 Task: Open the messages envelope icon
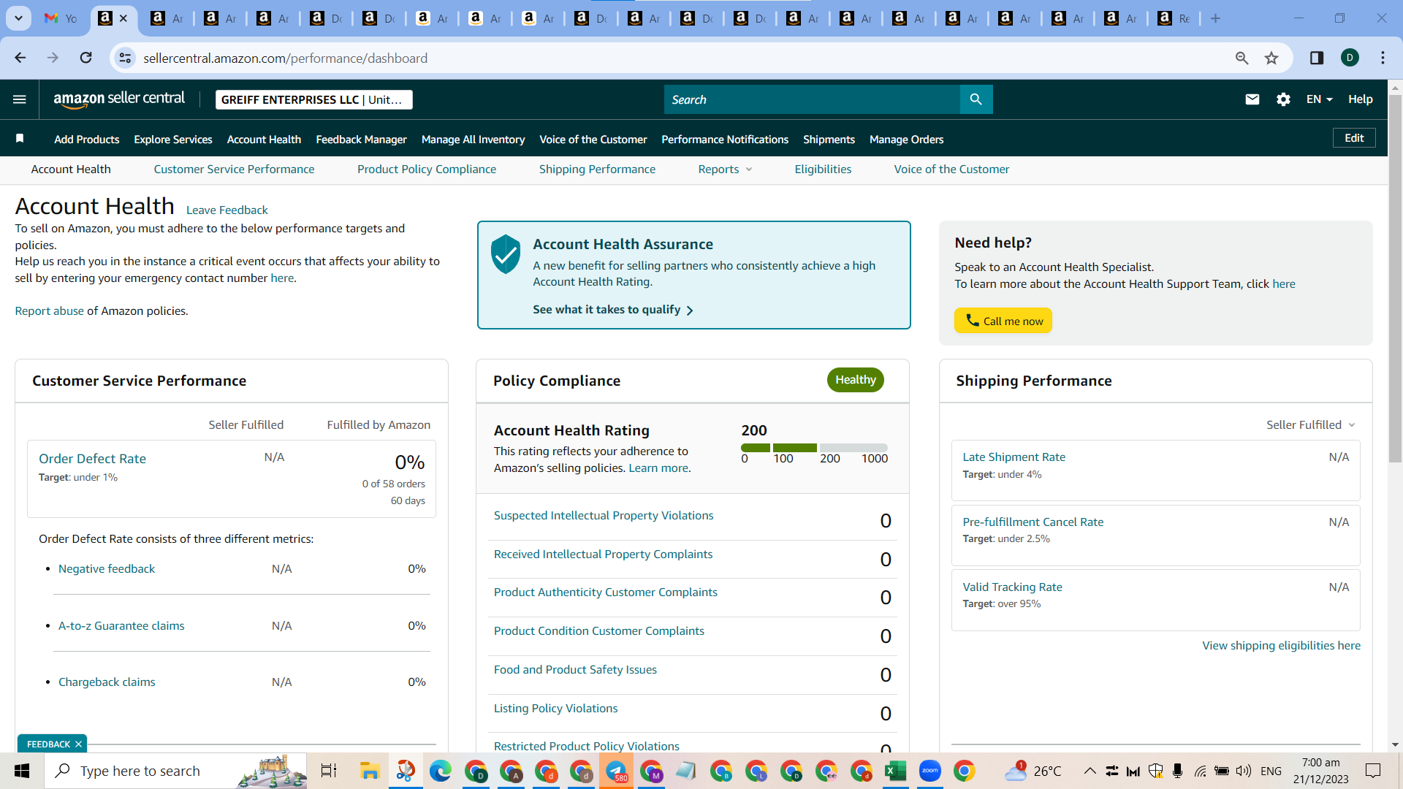1252,99
